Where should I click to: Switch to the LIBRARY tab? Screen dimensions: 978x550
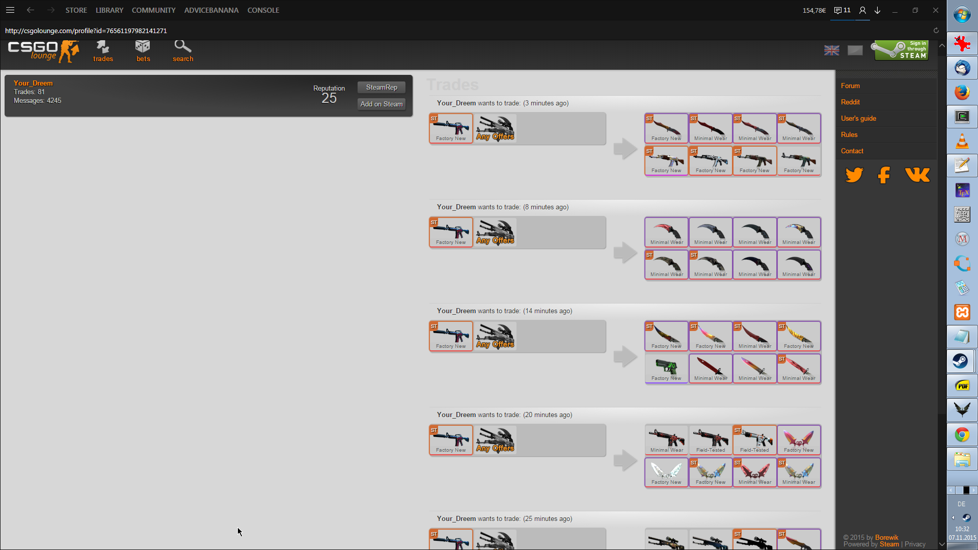click(110, 10)
